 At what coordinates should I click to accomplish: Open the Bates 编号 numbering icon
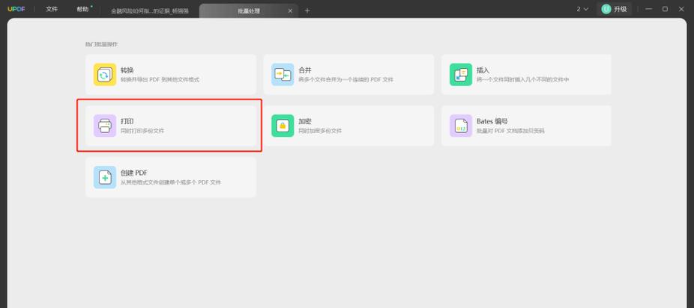coord(461,126)
